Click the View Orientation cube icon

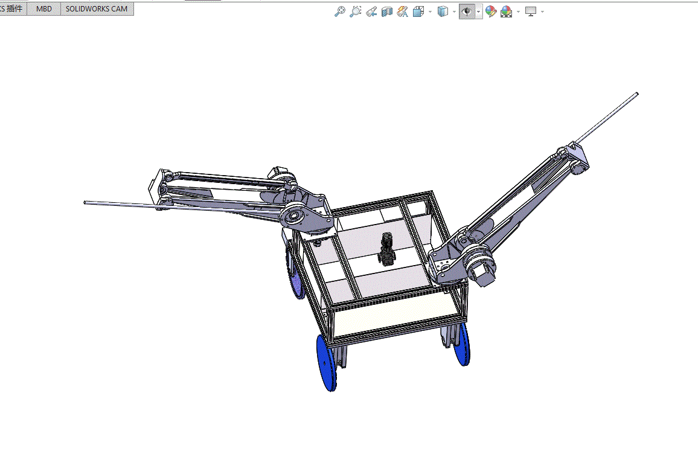418,11
